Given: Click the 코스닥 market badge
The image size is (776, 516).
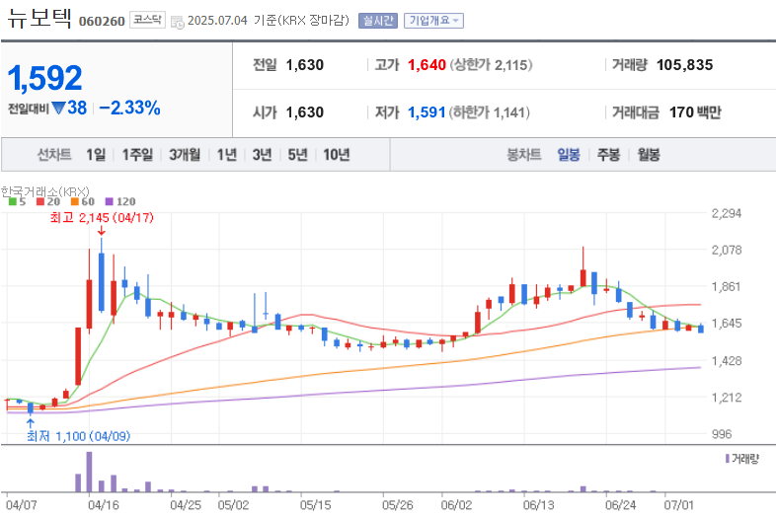Looking at the screenshot, I should point(147,20).
